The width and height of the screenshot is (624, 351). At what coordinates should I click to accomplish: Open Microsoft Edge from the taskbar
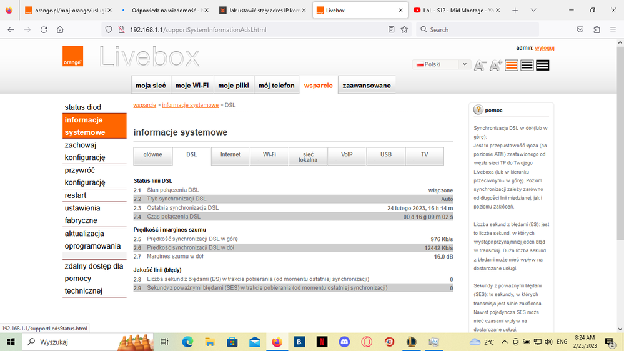(x=187, y=342)
